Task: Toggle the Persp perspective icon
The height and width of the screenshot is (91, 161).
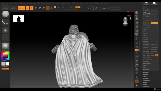Action: (137, 35)
